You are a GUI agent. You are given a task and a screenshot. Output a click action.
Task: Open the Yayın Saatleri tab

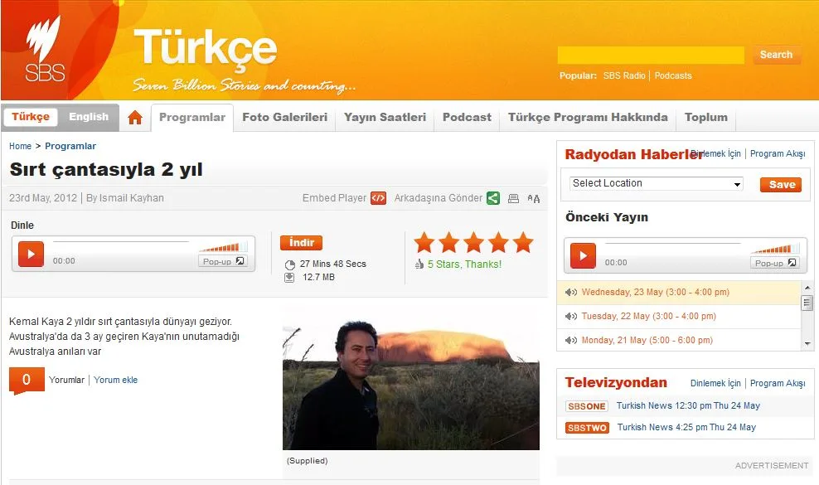pyautogui.click(x=385, y=117)
